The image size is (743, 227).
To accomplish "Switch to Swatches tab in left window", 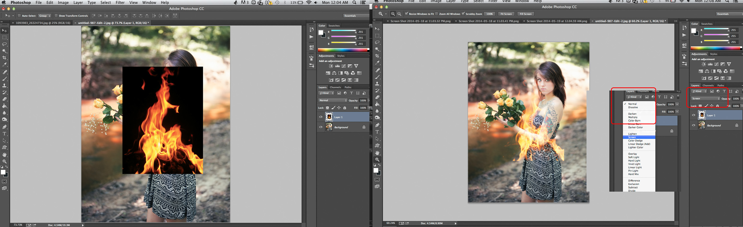I will [x=334, y=26].
